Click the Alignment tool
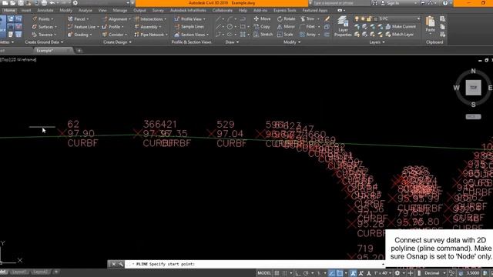The image size is (493, 277). (x=116, y=19)
